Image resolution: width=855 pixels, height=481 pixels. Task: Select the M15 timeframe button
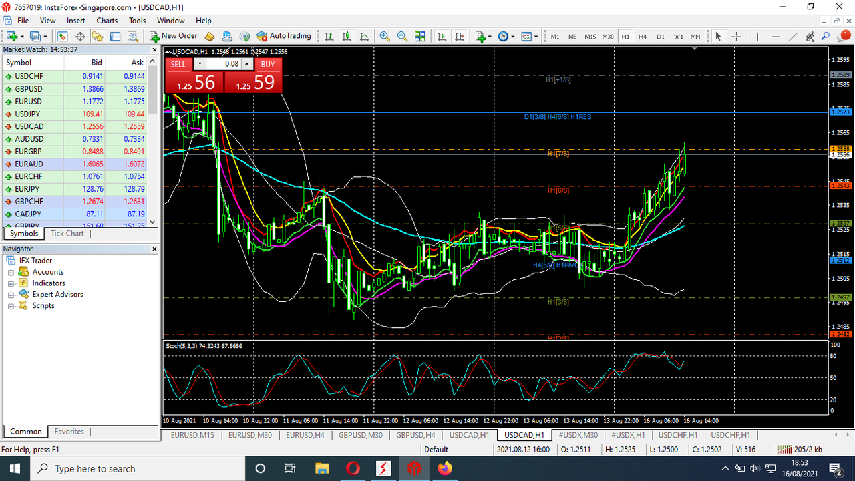590,37
